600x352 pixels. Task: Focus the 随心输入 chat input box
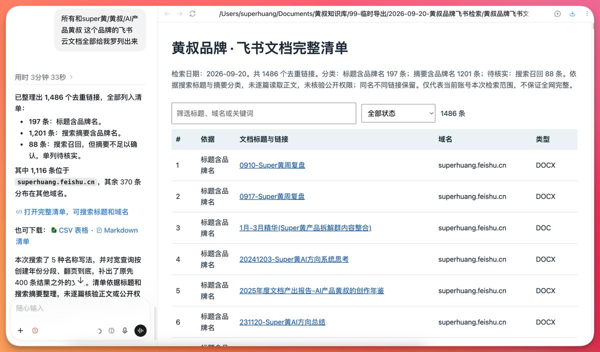pos(81,308)
